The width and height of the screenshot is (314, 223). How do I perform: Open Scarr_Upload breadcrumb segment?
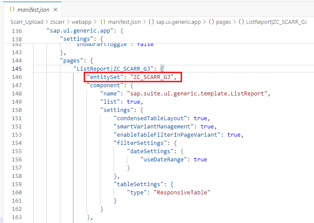point(27,22)
